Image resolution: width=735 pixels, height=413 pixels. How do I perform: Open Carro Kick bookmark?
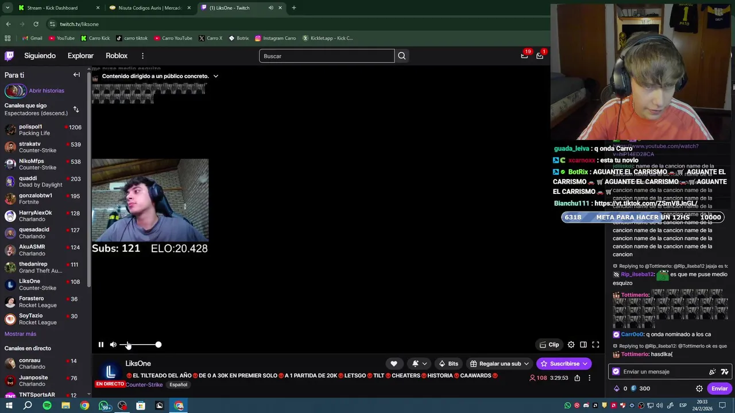95,38
